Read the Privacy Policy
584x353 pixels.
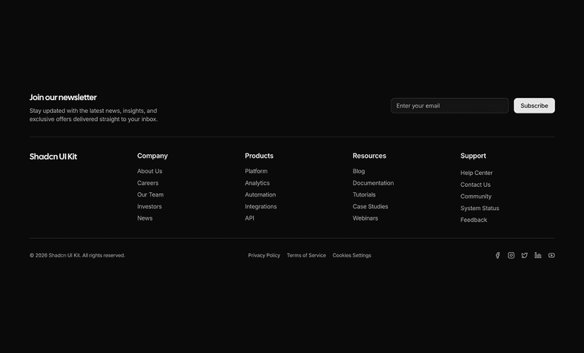(264, 256)
